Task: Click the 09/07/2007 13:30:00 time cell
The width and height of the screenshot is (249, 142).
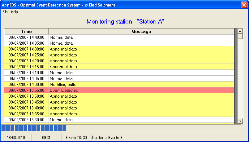Action: 27,120
